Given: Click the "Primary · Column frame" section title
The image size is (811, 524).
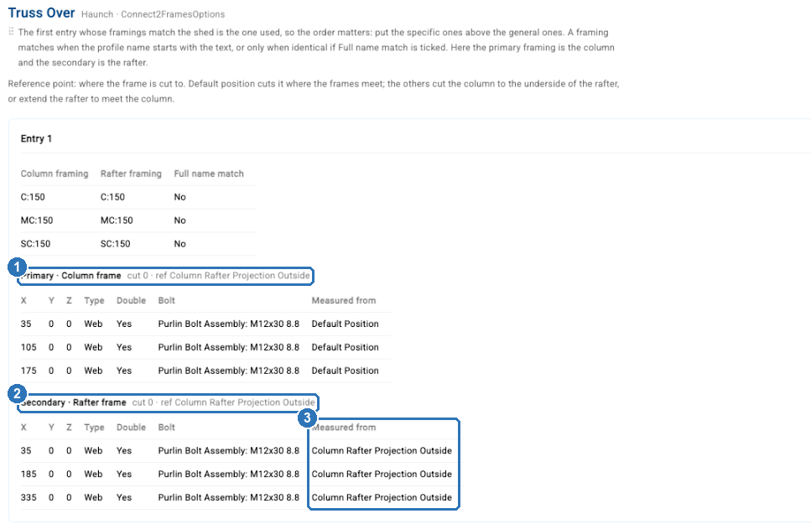Looking at the screenshot, I should (70, 276).
